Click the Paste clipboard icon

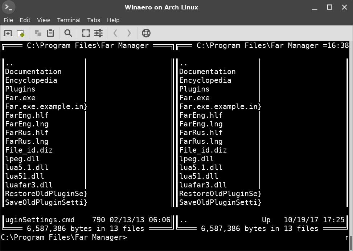click(50, 33)
